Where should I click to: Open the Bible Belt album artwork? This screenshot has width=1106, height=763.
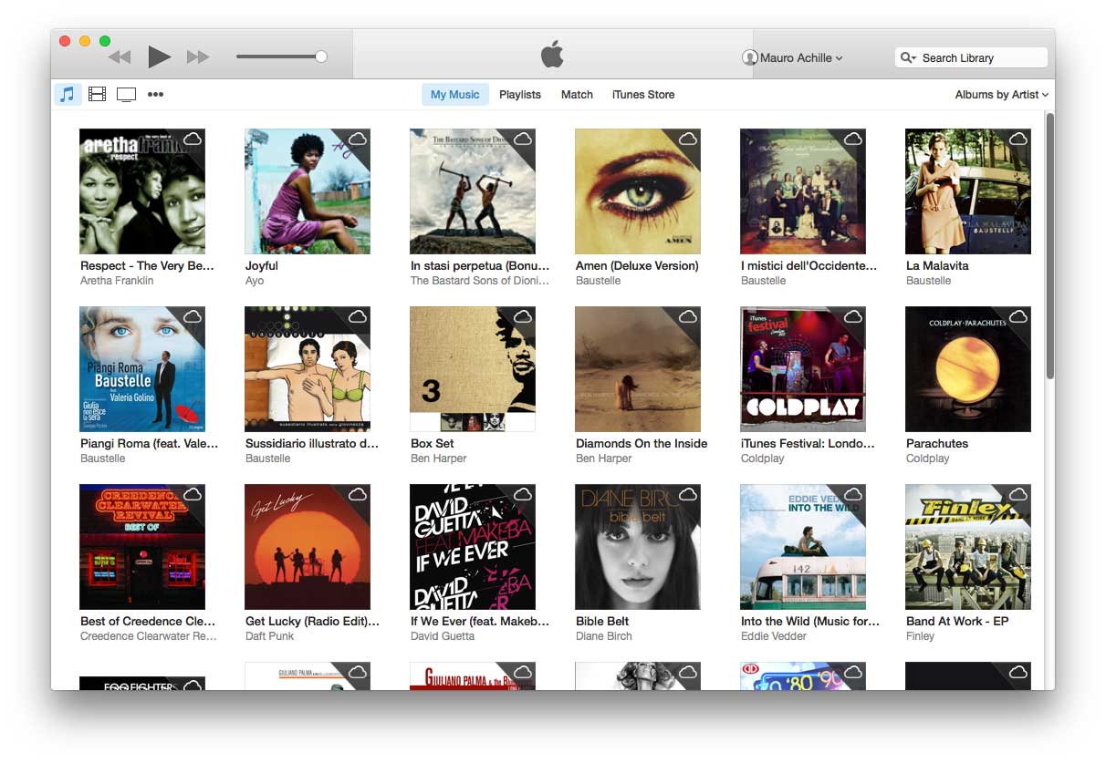pyautogui.click(x=638, y=547)
